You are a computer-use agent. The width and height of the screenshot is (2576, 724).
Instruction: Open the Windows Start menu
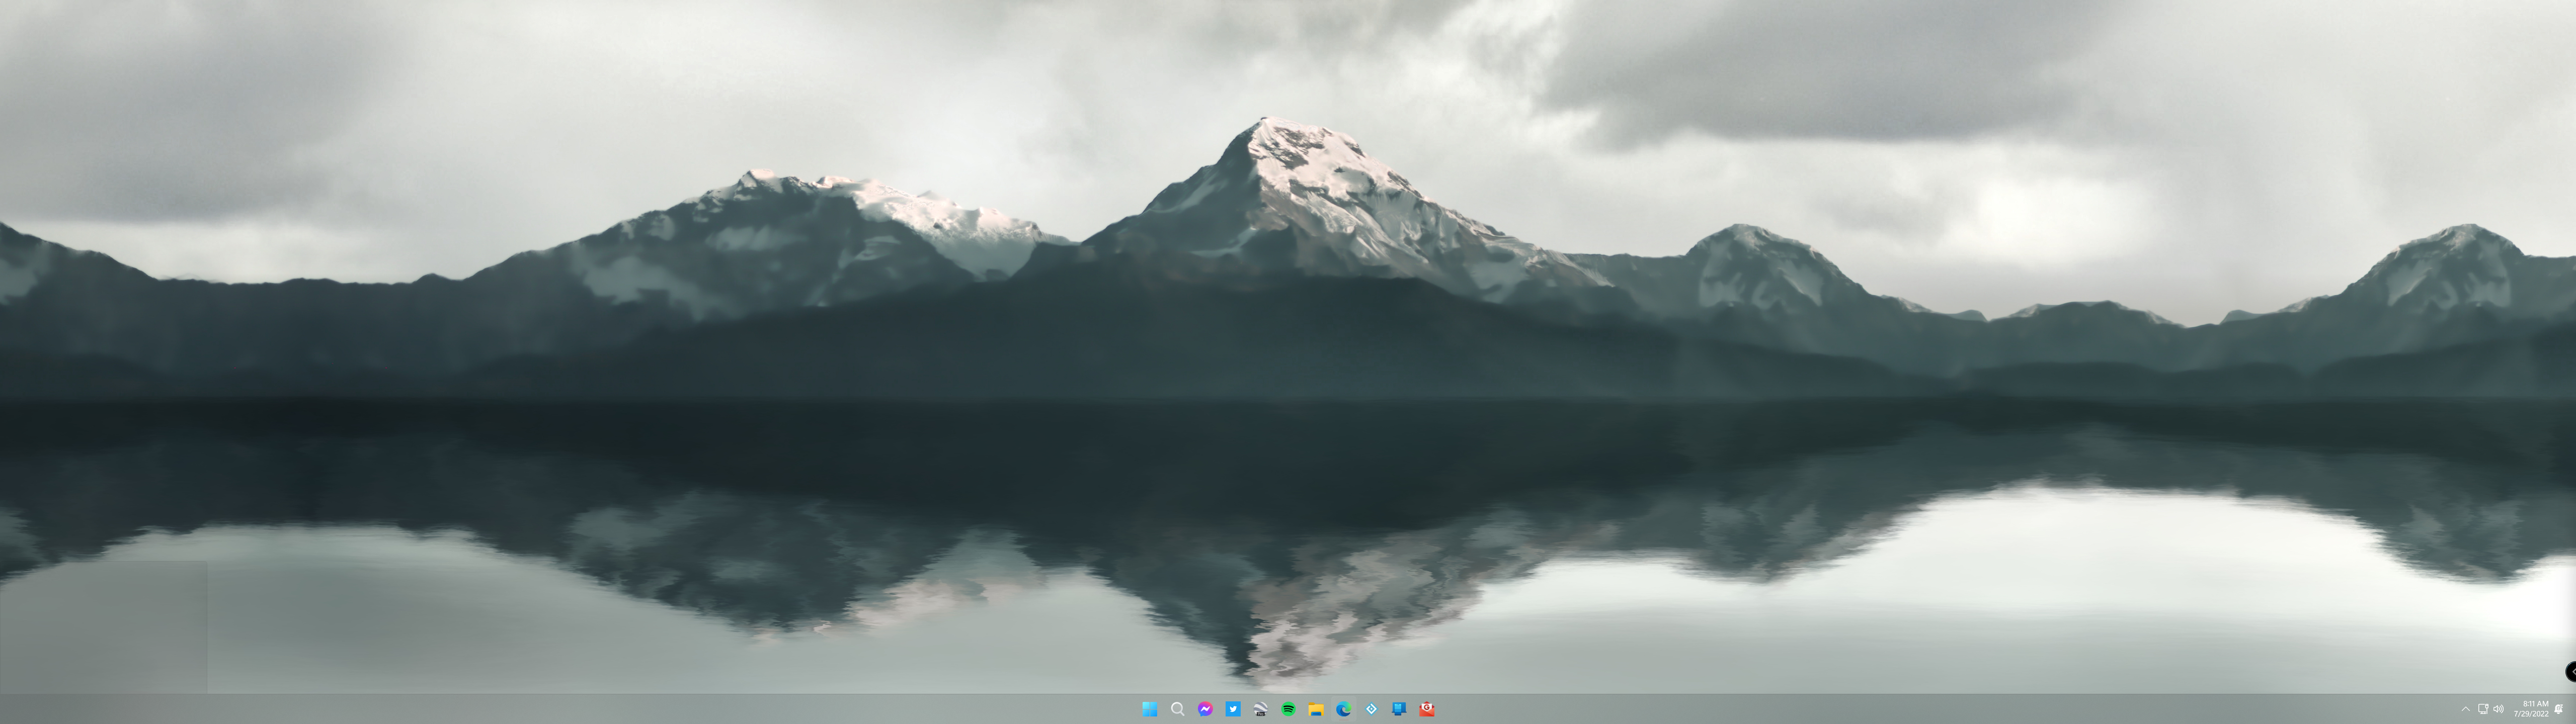pos(1150,709)
